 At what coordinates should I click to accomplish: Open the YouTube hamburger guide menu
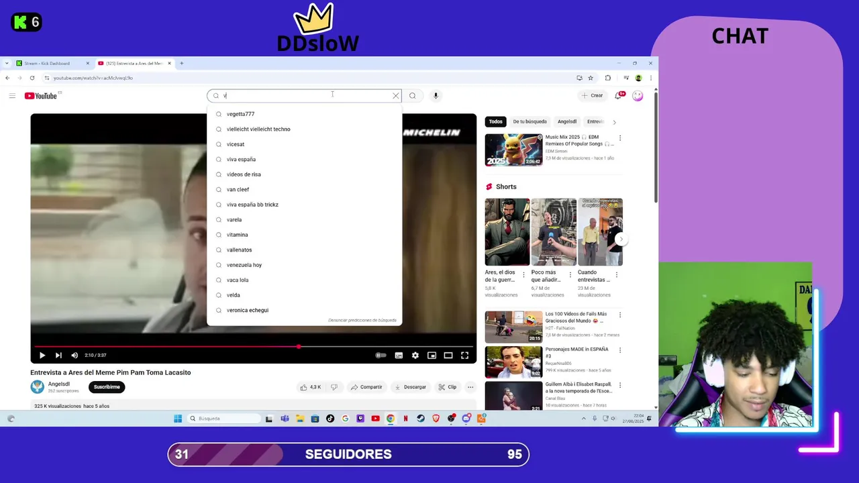coord(12,96)
